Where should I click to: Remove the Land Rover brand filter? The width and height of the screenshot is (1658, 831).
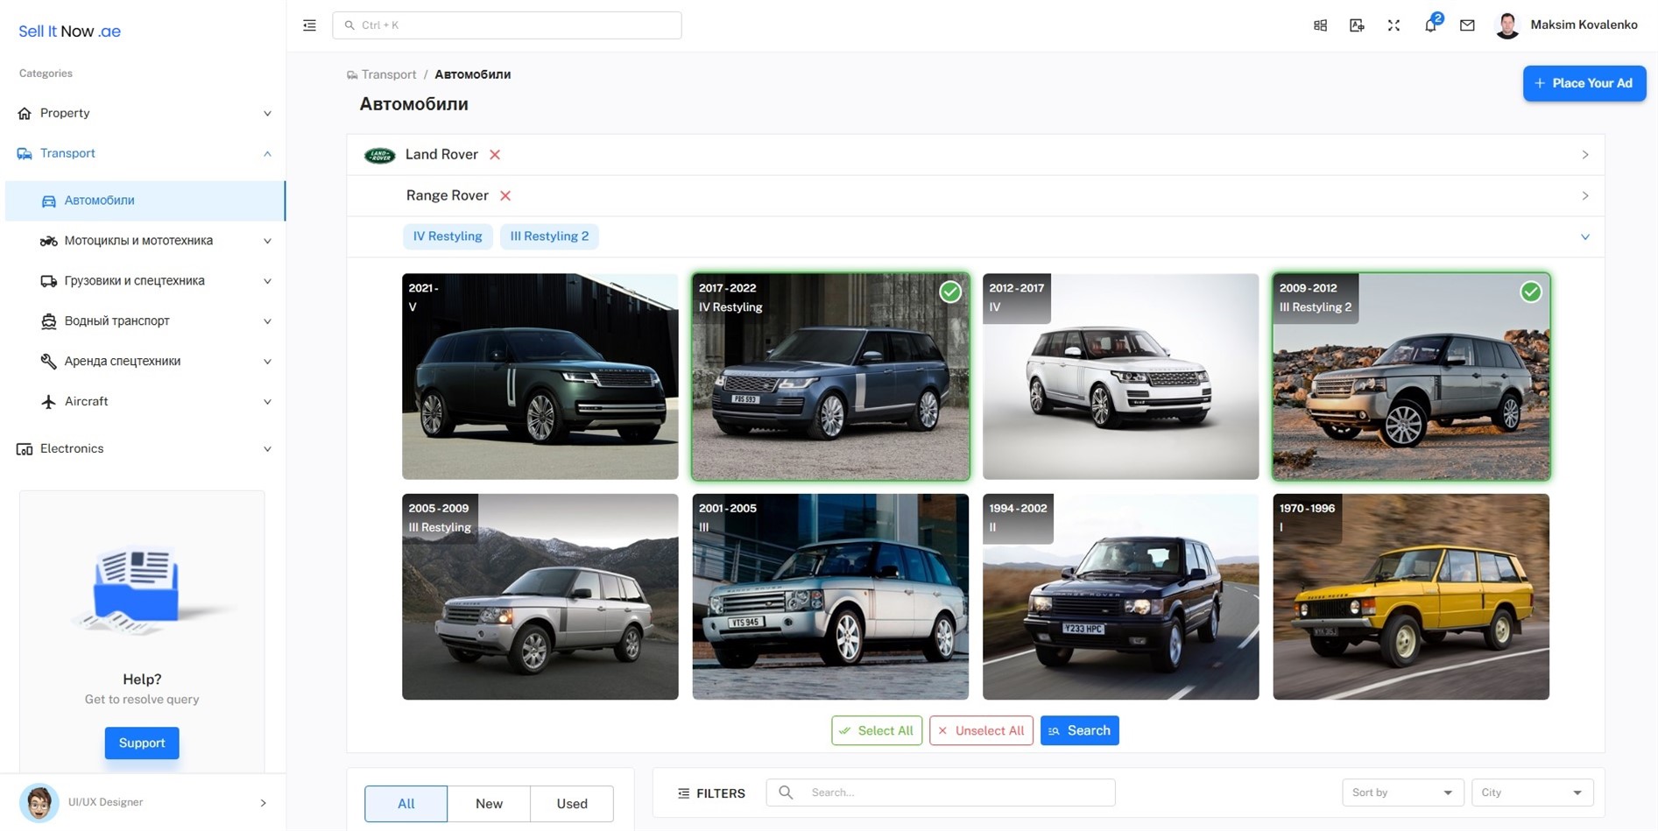pyautogui.click(x=495, y=155)
